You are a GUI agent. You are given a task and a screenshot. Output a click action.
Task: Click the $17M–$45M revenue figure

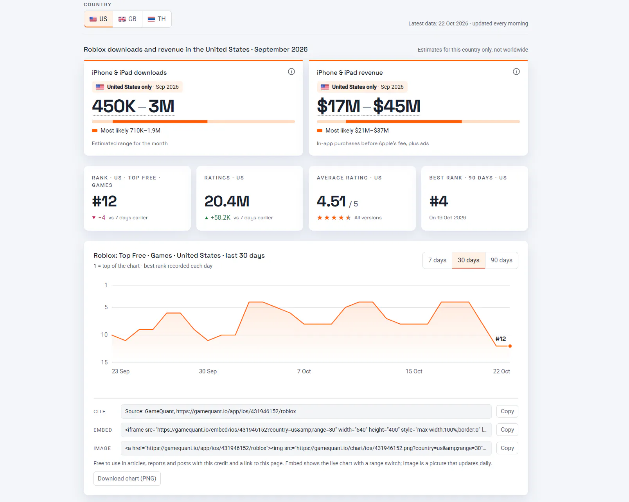[x=369, y=106]
